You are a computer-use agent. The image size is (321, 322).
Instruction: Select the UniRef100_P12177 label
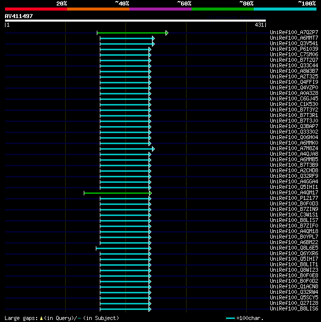click(x=294, y=198)
